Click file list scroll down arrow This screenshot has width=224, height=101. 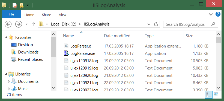(x=219, y=88)
